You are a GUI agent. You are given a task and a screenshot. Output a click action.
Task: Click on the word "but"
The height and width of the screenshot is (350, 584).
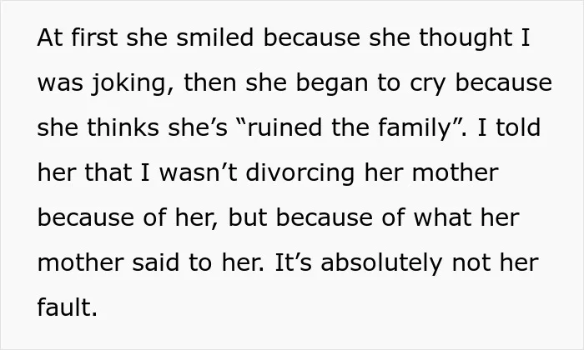click(247, 217)
